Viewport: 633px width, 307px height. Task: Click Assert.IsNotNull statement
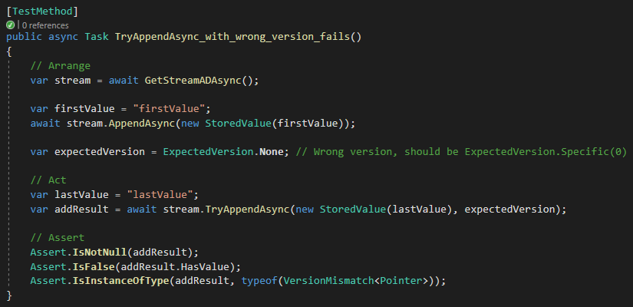[114, 253]
